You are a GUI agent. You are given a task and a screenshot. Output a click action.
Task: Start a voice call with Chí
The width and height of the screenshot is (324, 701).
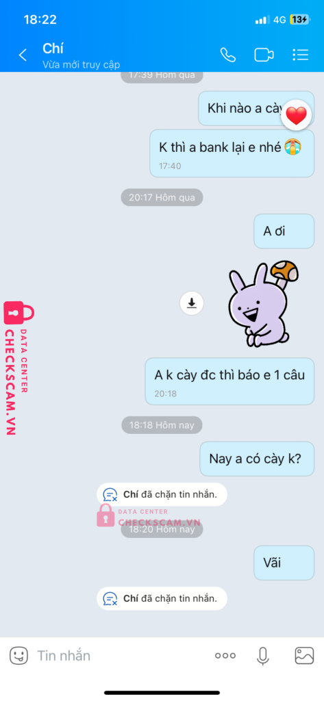click(x=228, y=55)
